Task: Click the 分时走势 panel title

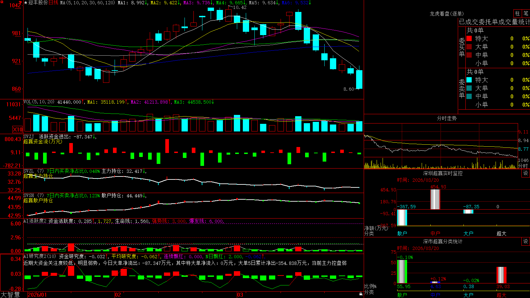Action: [x=447, y=118]
